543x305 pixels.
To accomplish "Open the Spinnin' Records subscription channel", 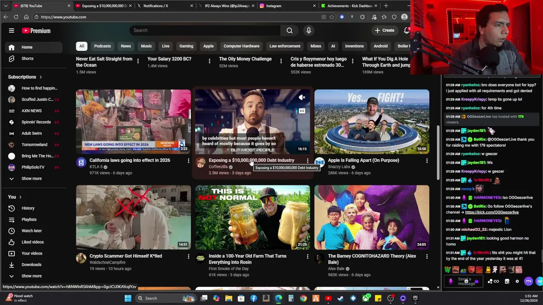I will click(x=34, y=122).
